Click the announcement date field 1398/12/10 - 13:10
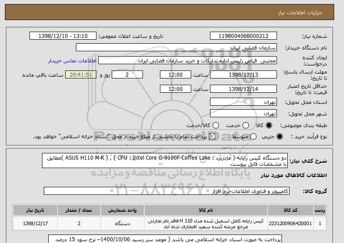 pyautogui.click(x=63, y=36)
